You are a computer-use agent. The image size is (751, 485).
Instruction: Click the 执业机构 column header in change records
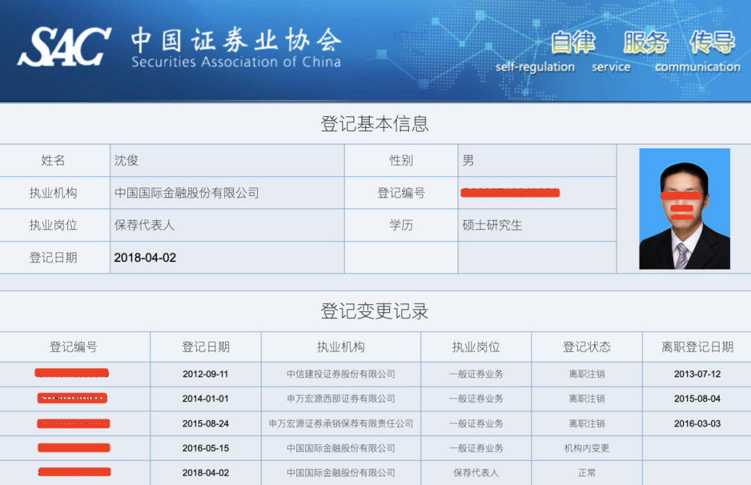pyautogui.click(x=341, y=347)
